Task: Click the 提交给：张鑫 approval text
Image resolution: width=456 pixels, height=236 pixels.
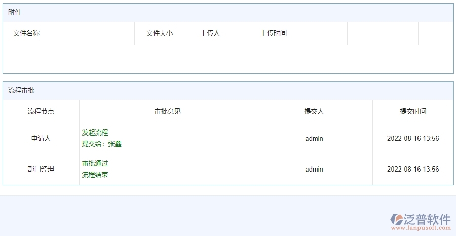Action: tap(102, 144)
